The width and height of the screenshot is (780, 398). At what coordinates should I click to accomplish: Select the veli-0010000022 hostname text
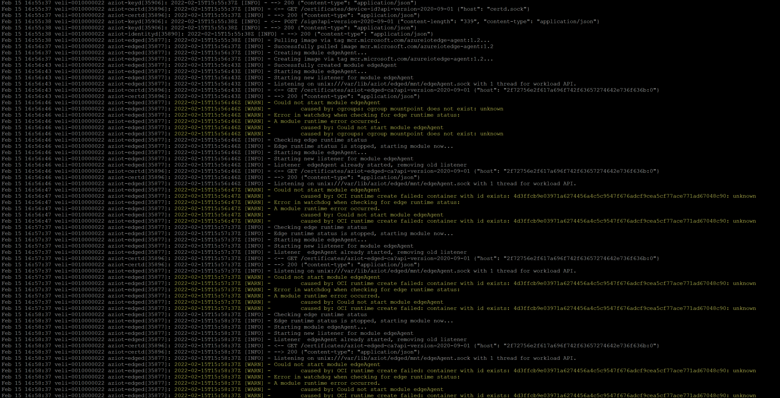pyautogui.click(x=79, y=2)
